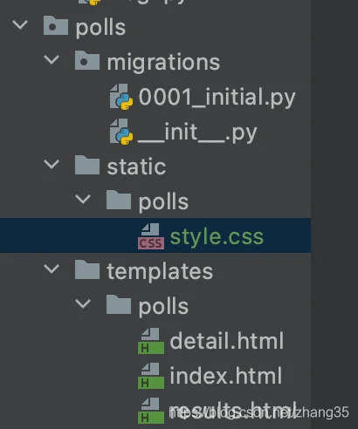This screenshot has width=358, height=429.
Task: Collapse the top-level polls folder
Action: [x=20, y=25]
